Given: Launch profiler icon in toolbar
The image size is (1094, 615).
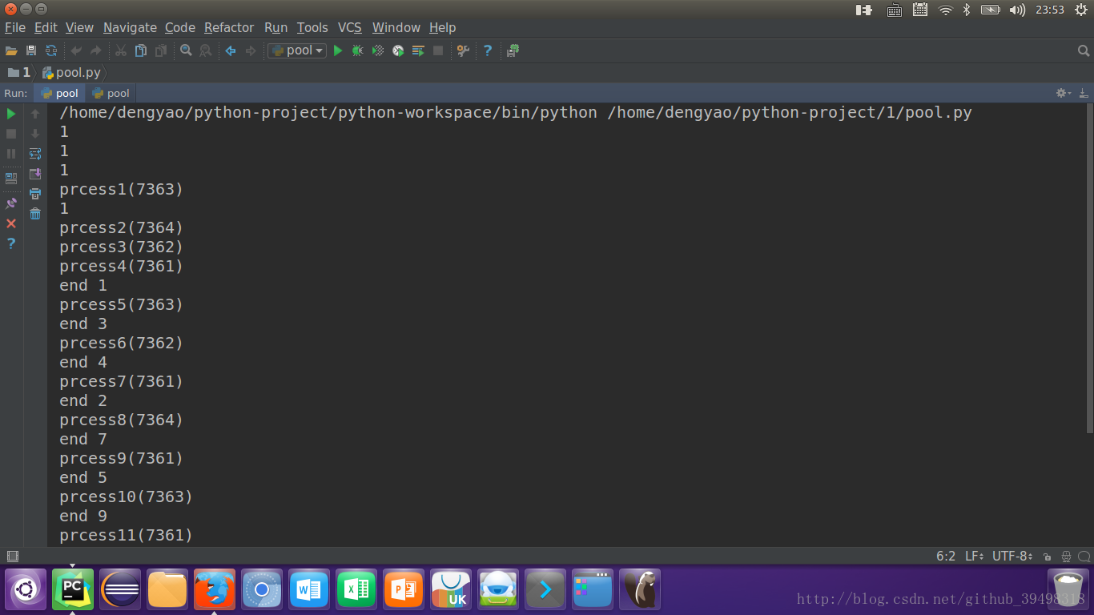Looking at the screenshot, I should click(398, 50).
